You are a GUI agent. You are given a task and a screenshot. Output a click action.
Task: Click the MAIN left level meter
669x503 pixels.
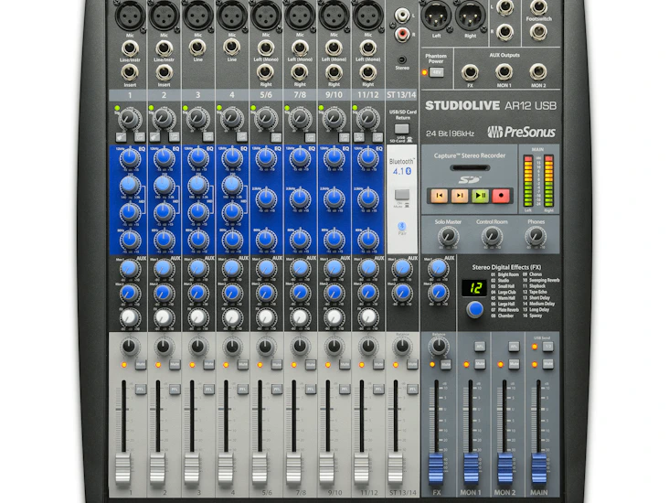528,181
